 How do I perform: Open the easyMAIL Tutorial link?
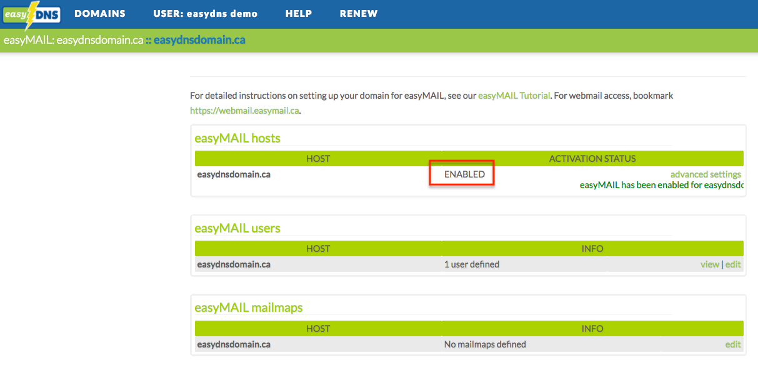[514, 96]
